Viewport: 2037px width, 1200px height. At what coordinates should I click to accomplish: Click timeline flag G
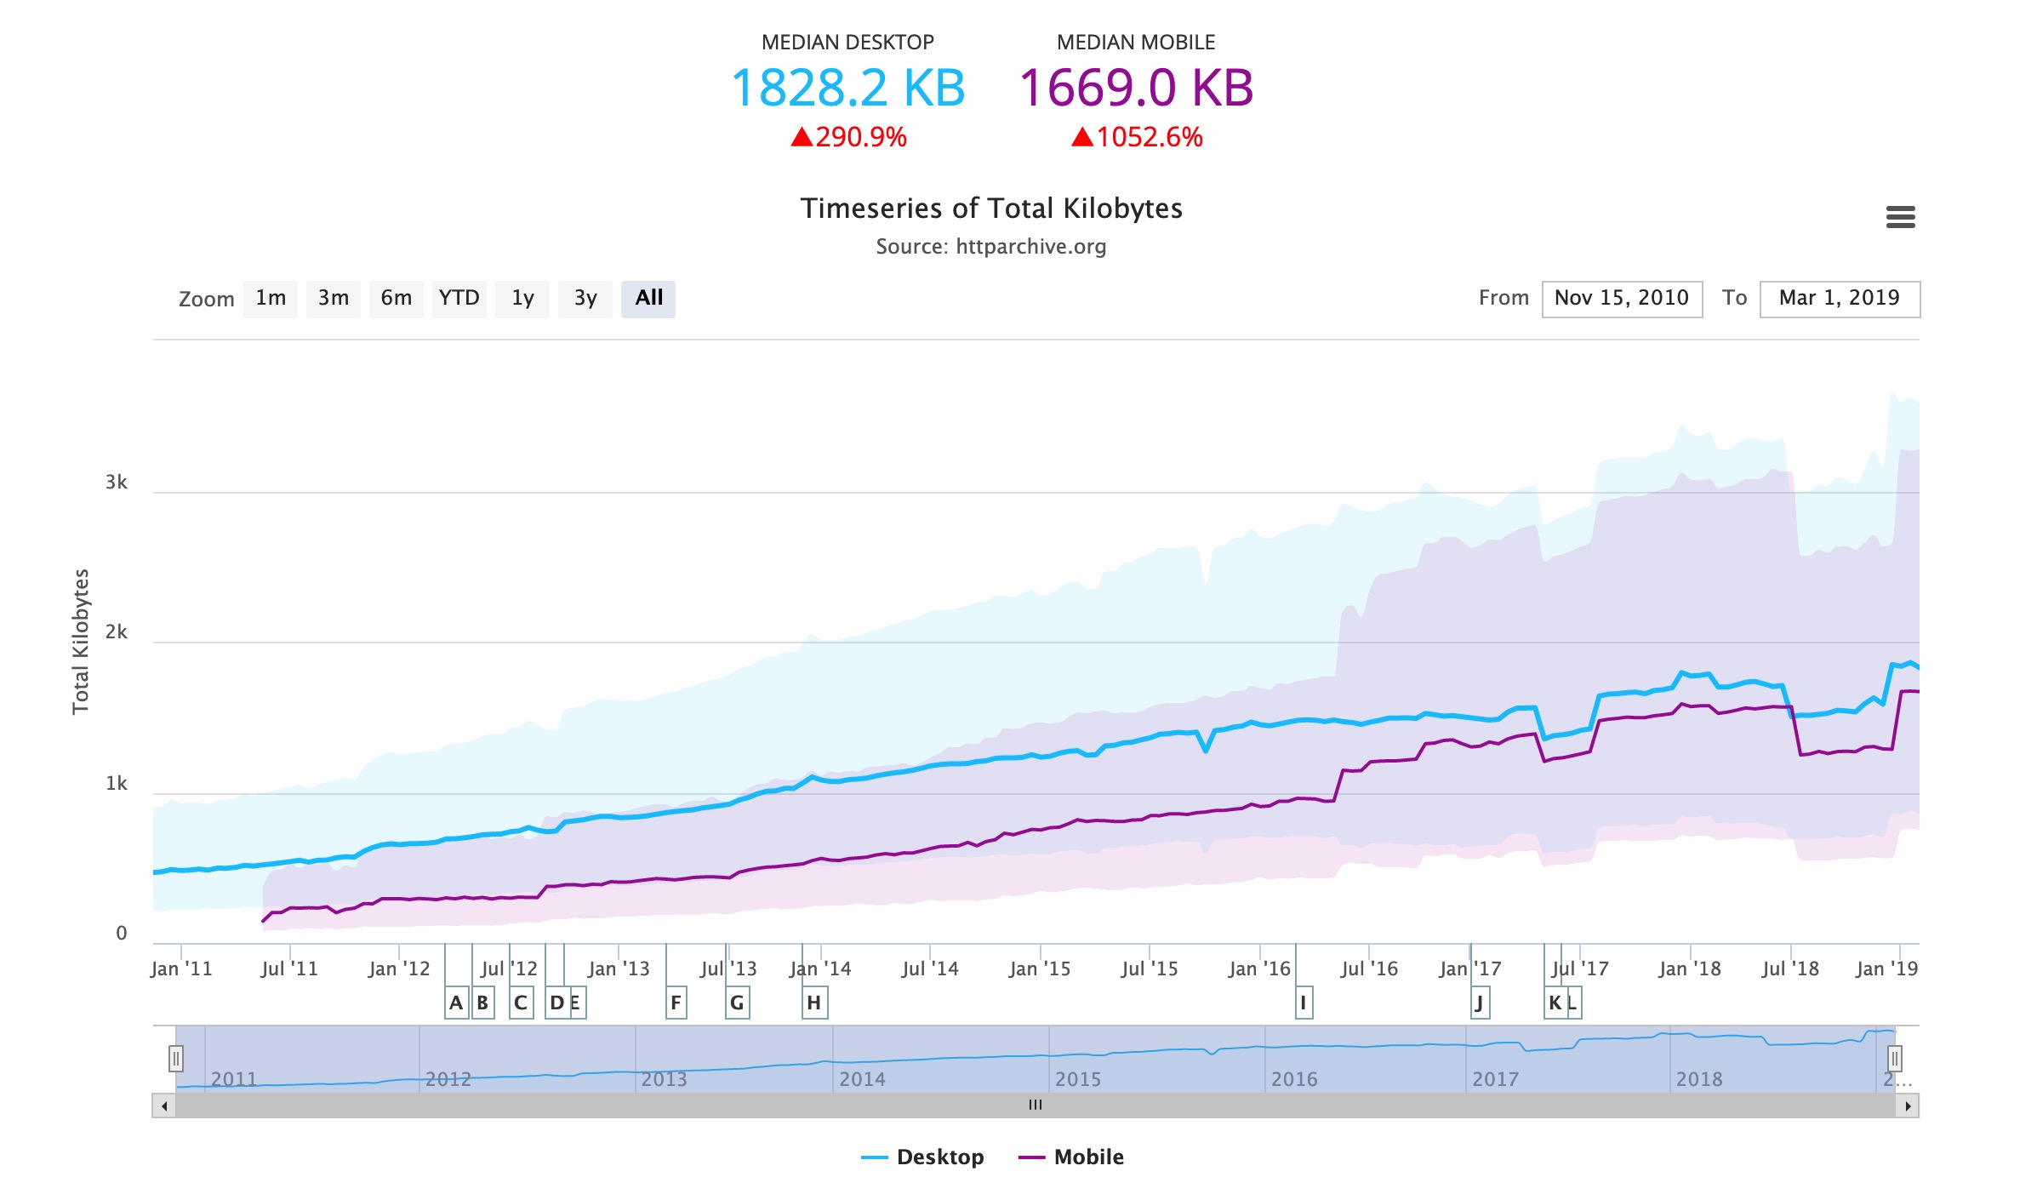tap(738, 1003)
